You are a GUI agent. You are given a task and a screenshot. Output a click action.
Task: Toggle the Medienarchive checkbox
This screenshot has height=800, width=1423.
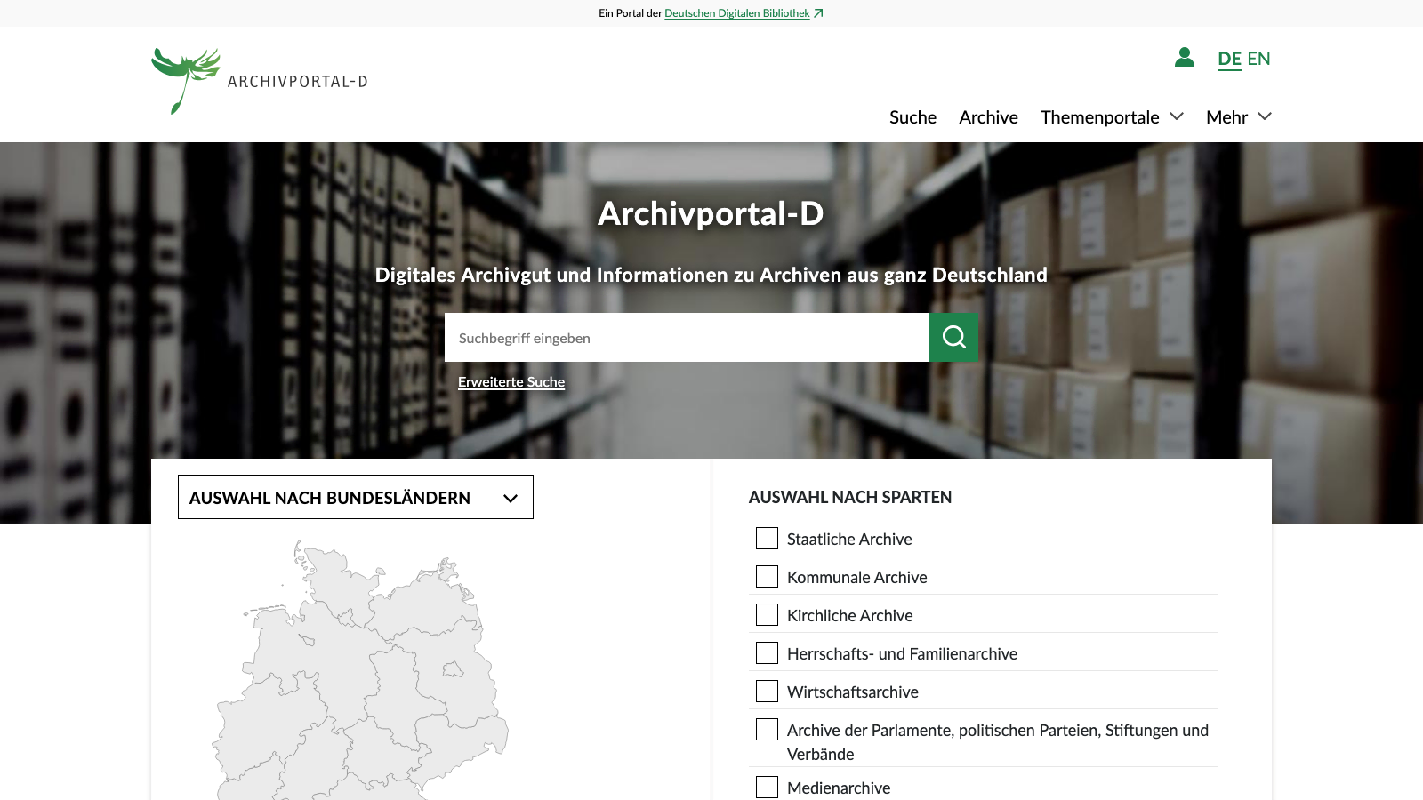click(767, 787)
